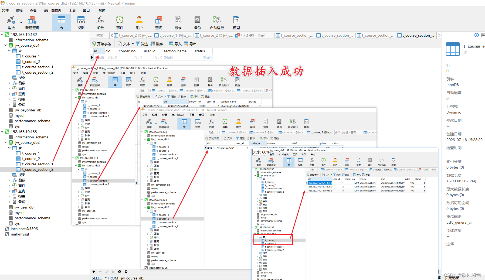Click 导入 (Import) in table toolbar
This screenshot has width=485, height=280.
(175, 44)
